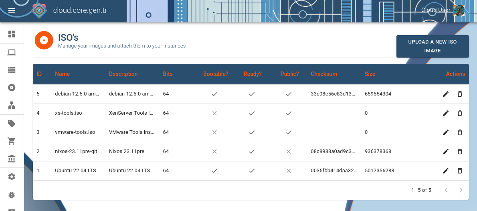Open the instances laptop sidebar icon
The image size is (477, 211).
tap(12, 52)
